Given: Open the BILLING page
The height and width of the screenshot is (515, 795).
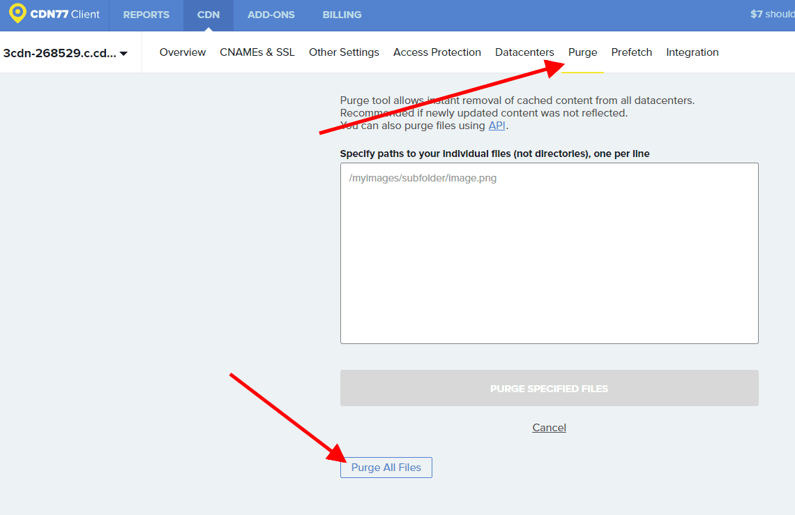Looking at the screenshot, I should click(x=342, y=15).
